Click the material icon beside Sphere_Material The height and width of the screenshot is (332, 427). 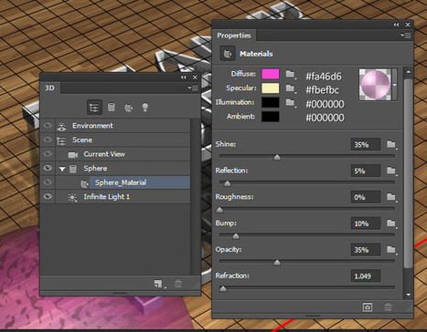pyautogui.click(x=84, y=183)
